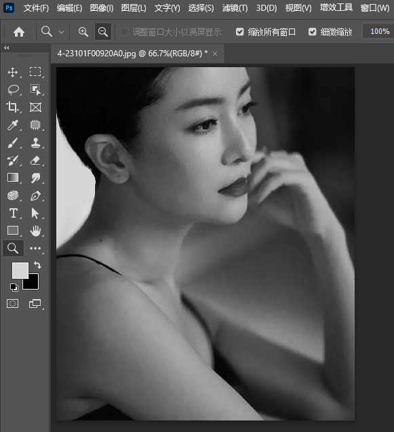Open the 图像(I) menu
The height and width of the screenshot is (432, 394).
102,8
